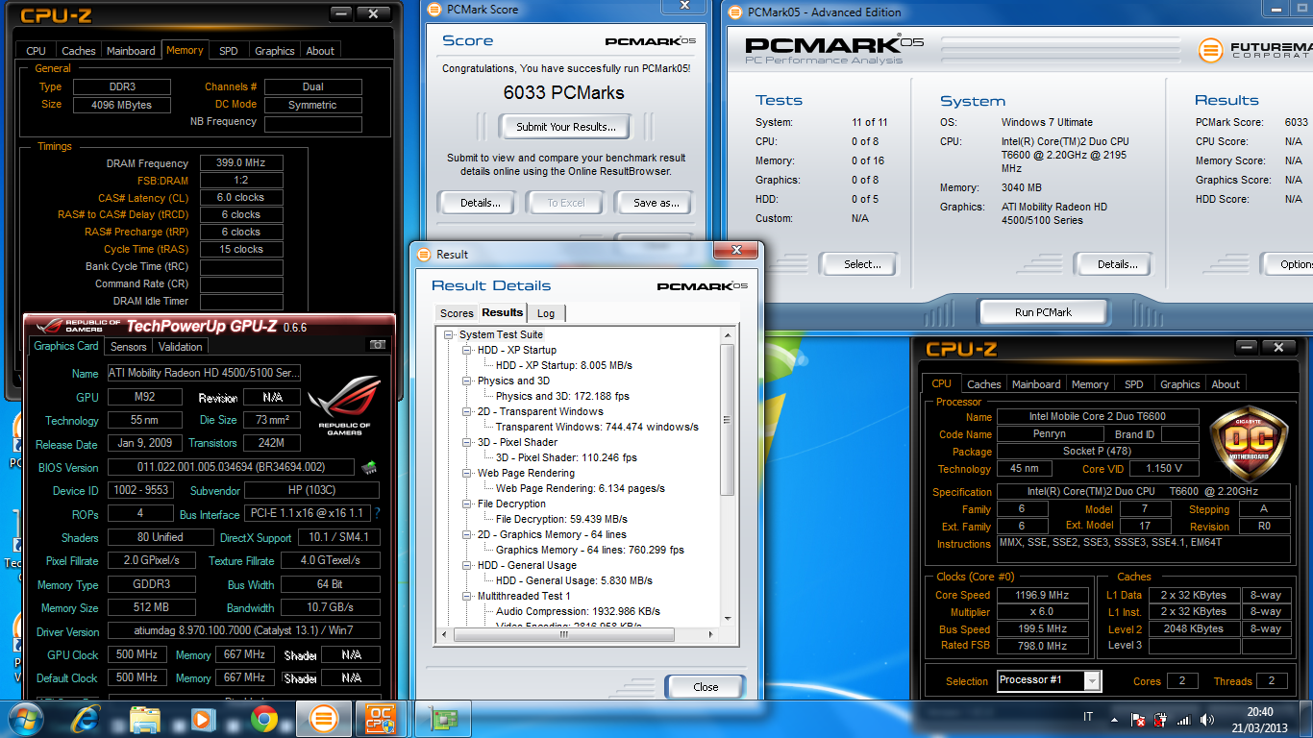Collapse the System Test Suite tree node
The height and width of the screenshot is (738, 1313).
(449, 334)
